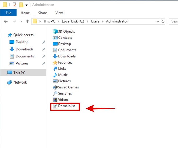Screen dimensions: 178x148
Task: Click the 3D Objects folder name
Action: pyautogui.click(x=67, y=31)
